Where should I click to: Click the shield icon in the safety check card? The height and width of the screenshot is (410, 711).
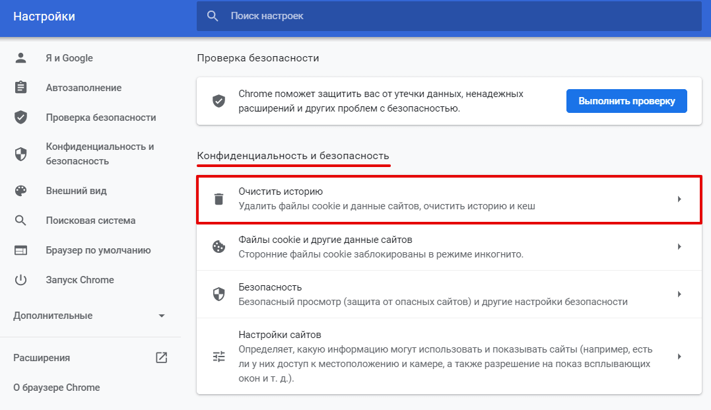[219, 101]
